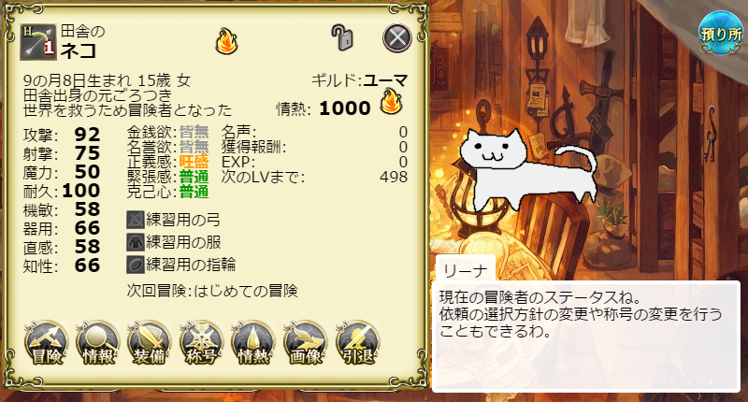The image size is (748, 402).
Task: Select the 練習用の指輪 equipment item
Action: click(x=180, y=265)
